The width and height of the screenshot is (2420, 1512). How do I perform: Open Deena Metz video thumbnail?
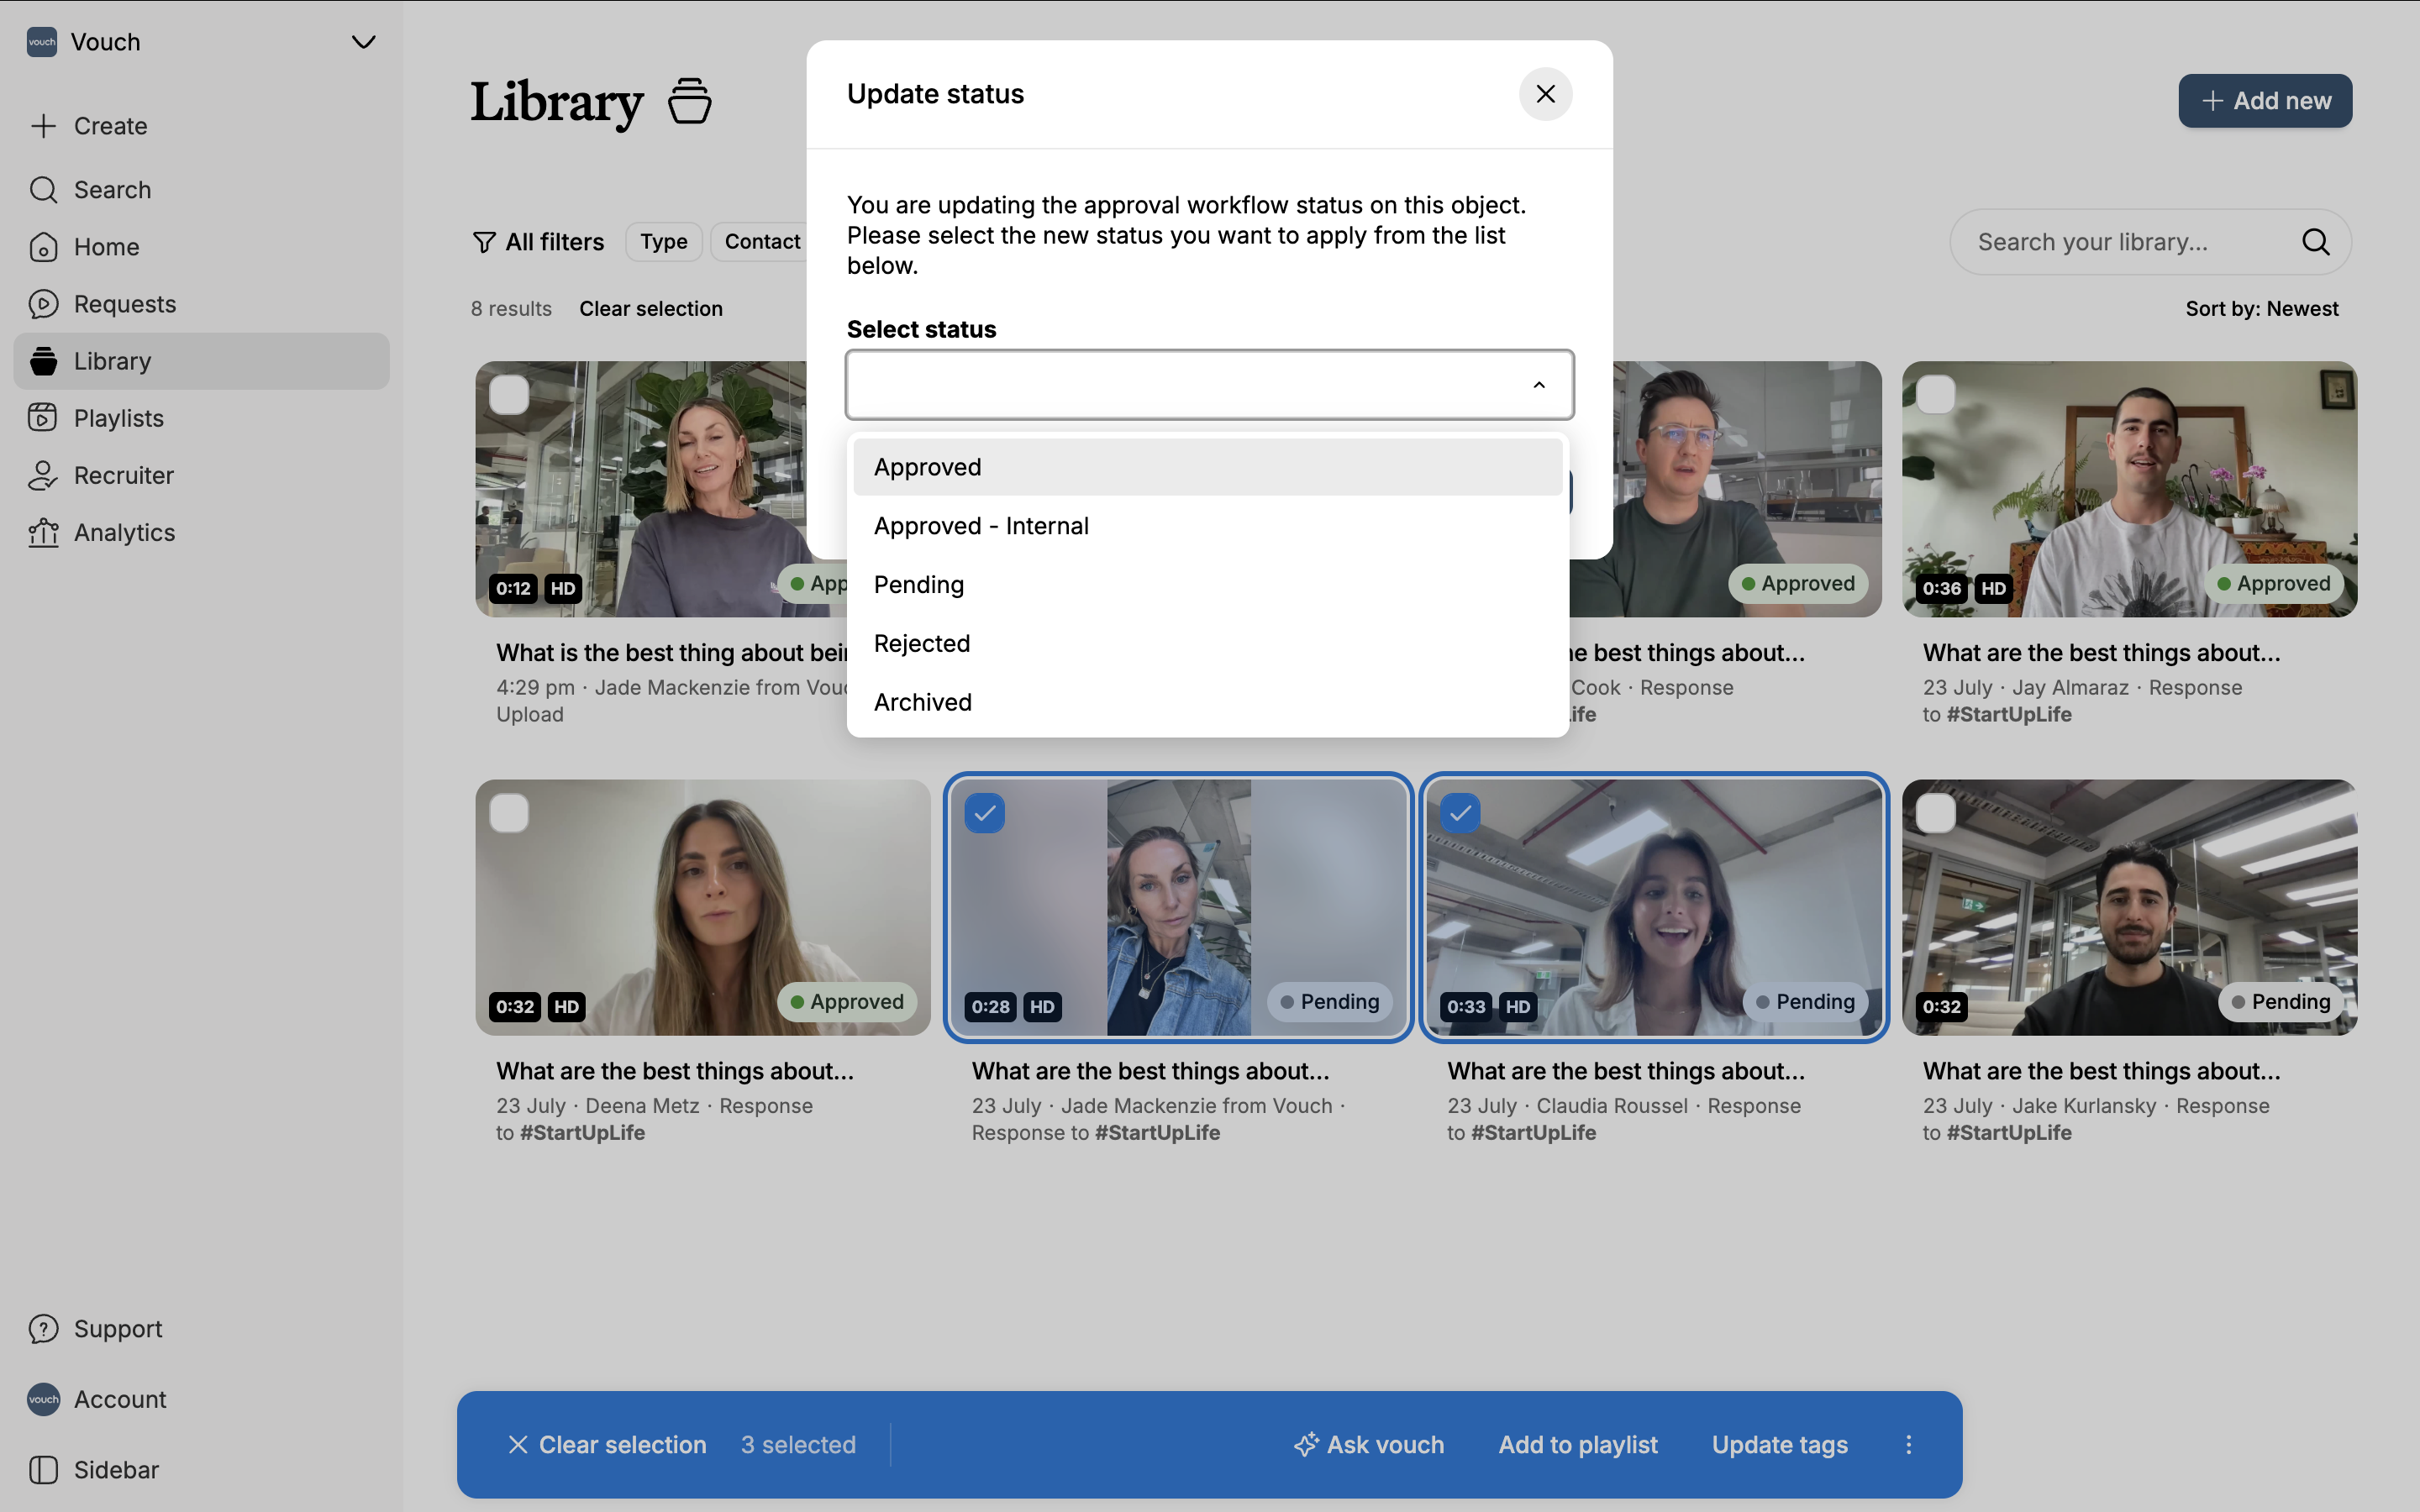[x=702, y=907]
